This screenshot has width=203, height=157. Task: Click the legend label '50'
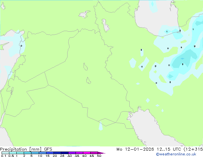[x=99, y=156]
